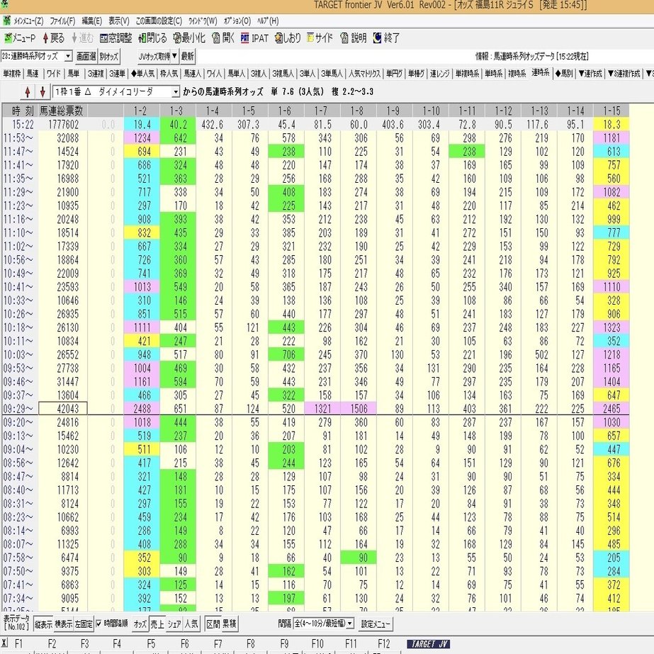Click the app icon beside メインメニュー

coord(6,21)
